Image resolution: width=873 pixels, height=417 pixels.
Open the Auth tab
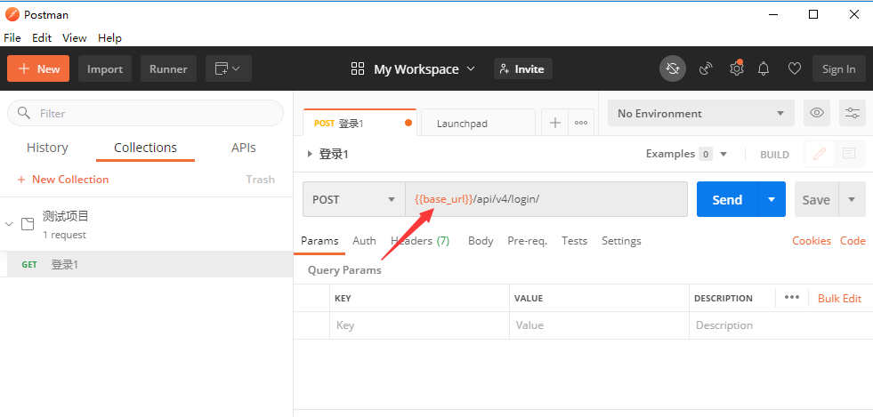click(364, 241)
